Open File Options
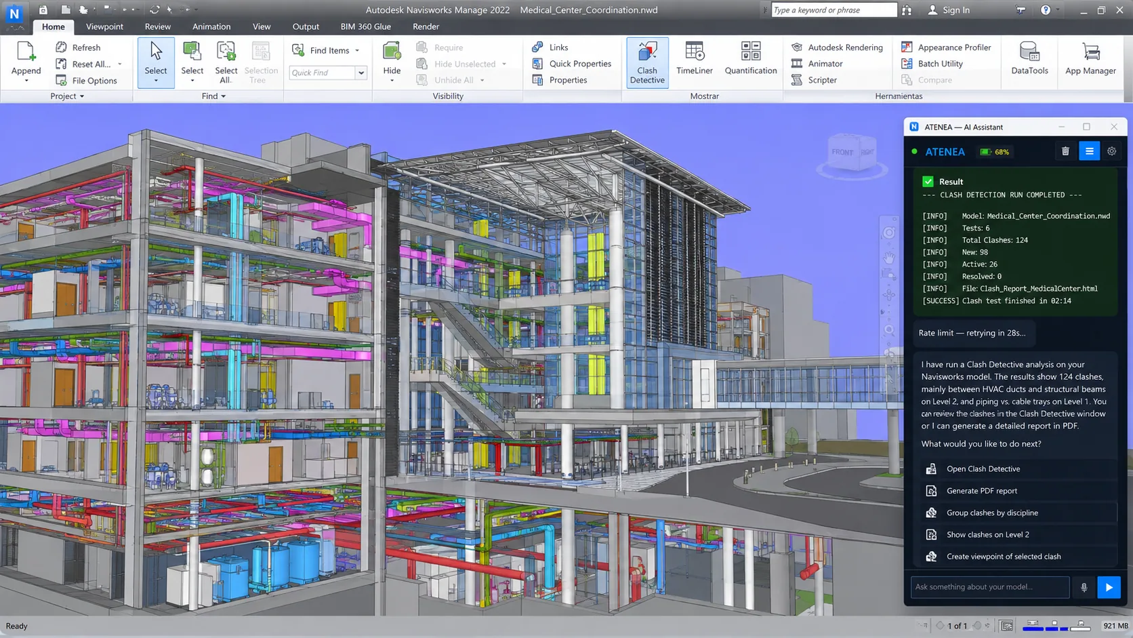 pos(86,81)
